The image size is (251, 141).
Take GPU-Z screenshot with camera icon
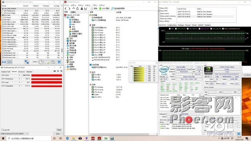pos(55,71)
